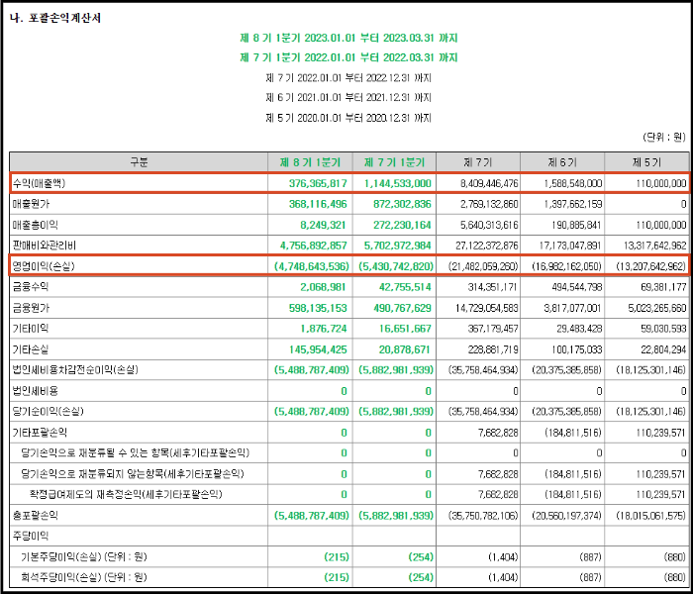Click total comprehensive loss (35,750,782,106)
Screen dimensions: 693x594
tap(483, 516)
